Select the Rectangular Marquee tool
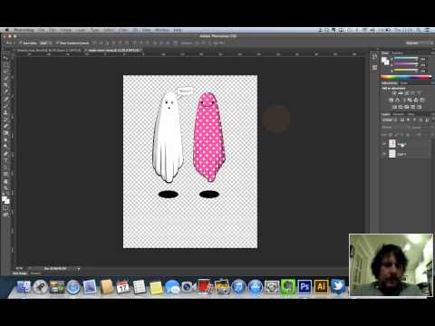The height and width of the screenshot is (326, 435). 5,64
